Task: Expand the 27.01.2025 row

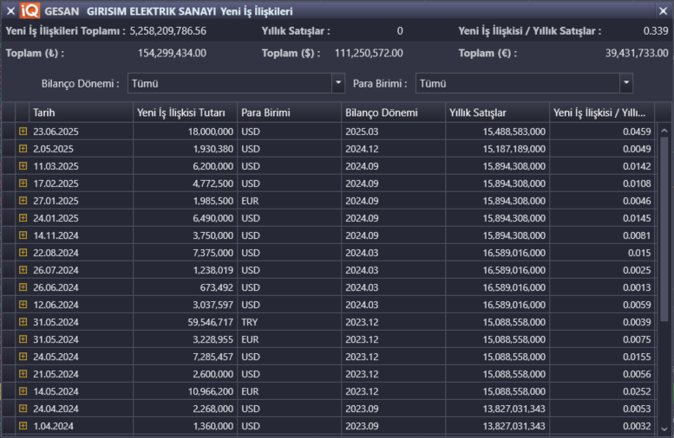Action: pyautogui.click(x=23, y=200)
